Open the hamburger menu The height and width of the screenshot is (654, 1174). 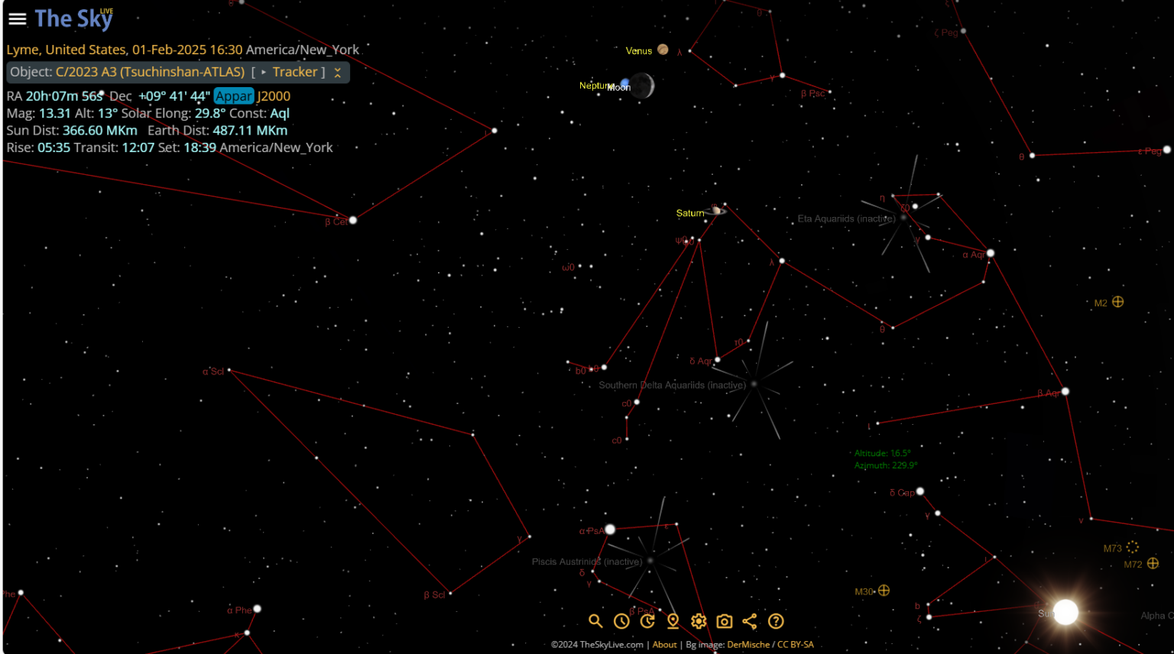coord(17,19)
